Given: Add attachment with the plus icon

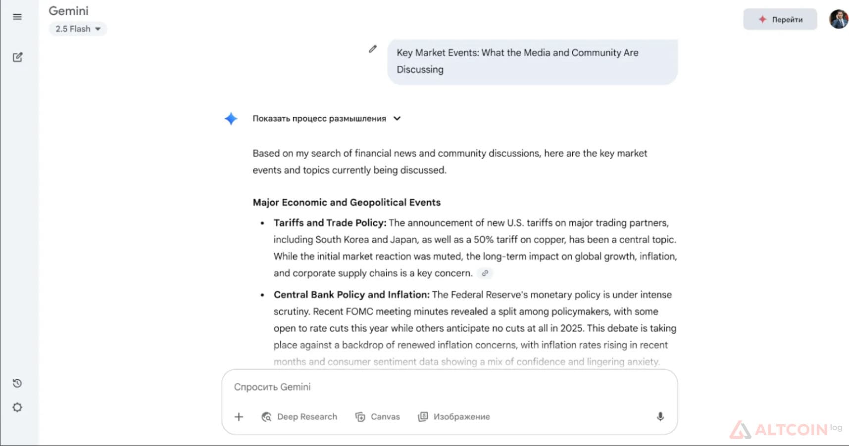Looking at the screenshot, I should coord(239,417).
